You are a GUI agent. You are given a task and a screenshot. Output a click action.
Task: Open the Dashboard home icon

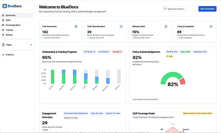(x=3, y=15)
